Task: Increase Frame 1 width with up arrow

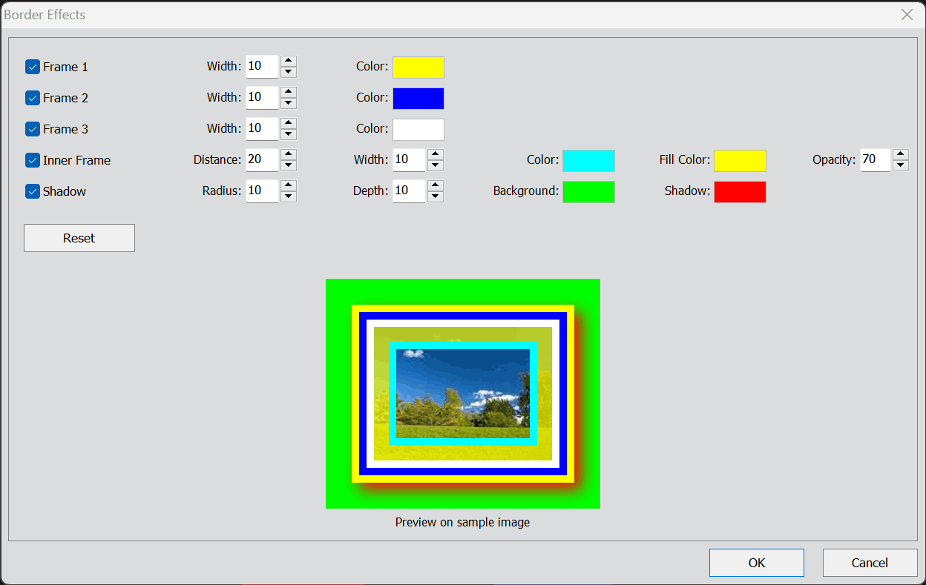Action: [289, 61]
